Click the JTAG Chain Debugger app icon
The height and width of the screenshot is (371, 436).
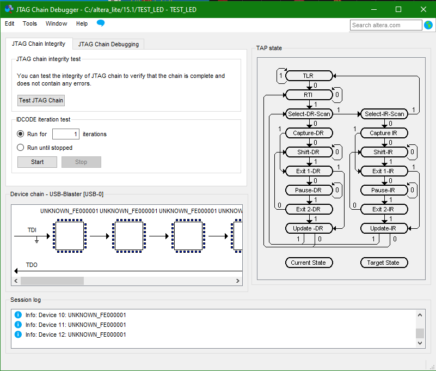(x=9, y=9)
